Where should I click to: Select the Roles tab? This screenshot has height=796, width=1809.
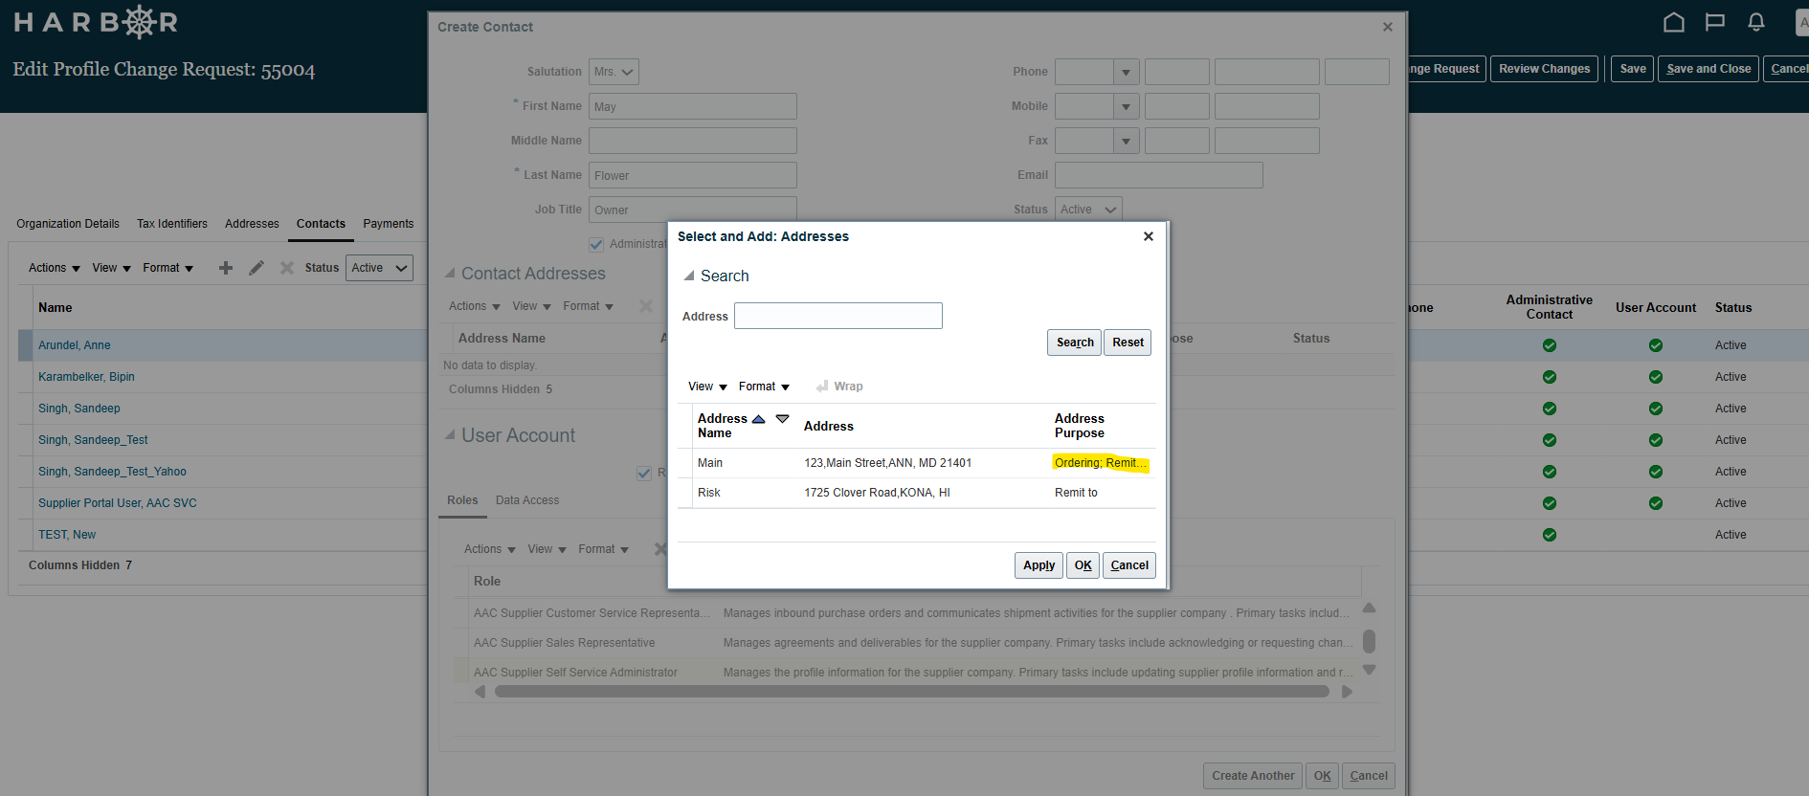462,500
